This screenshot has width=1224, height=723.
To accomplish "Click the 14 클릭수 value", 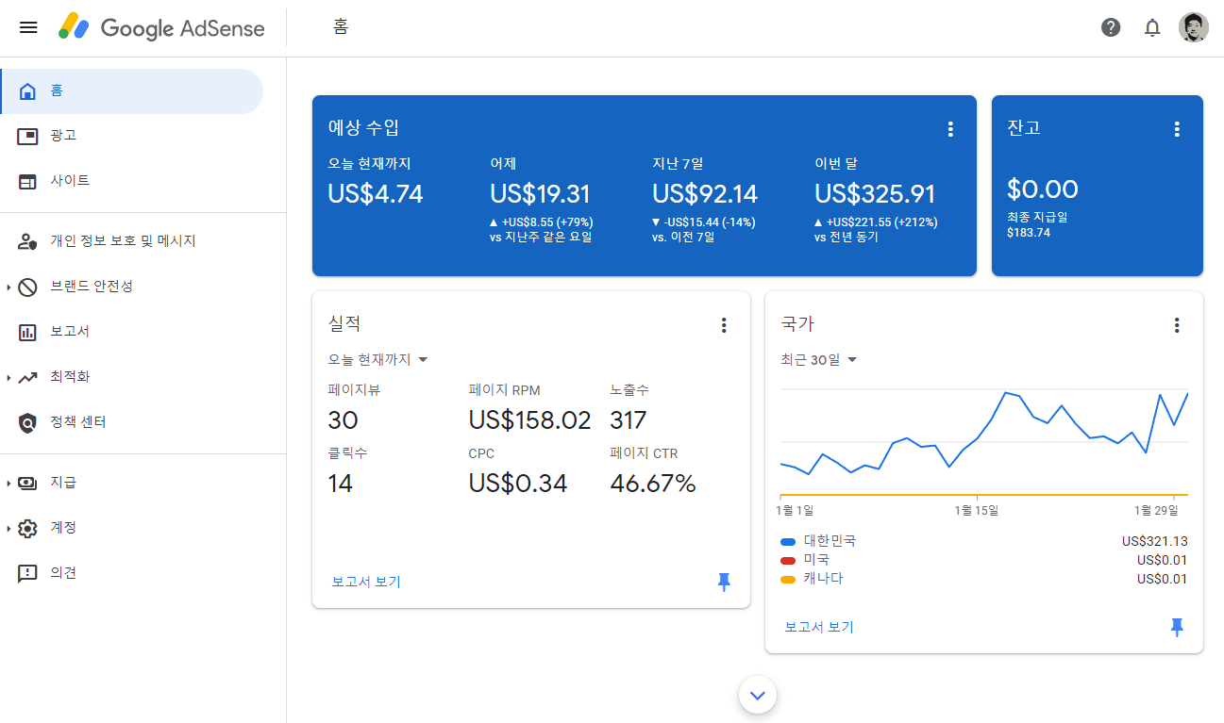I will coord(340,485).
